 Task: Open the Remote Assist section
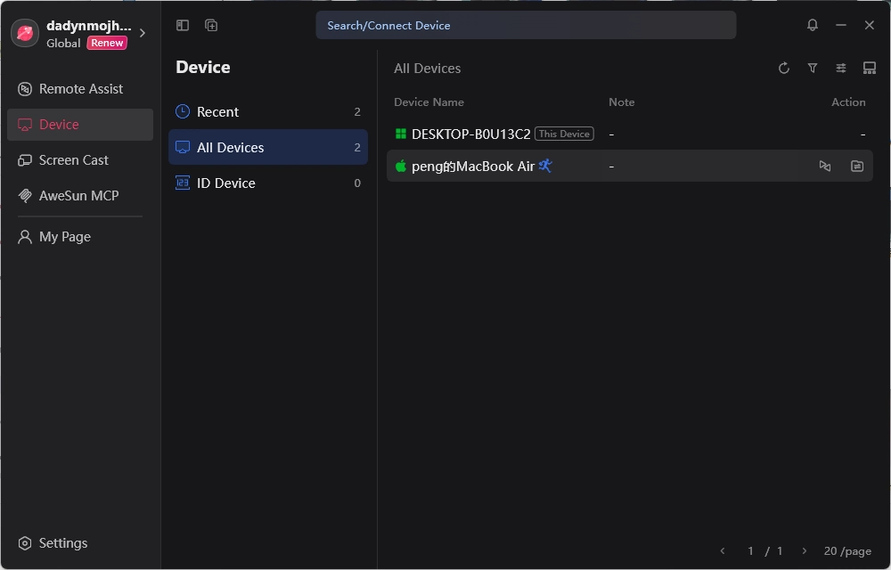pyautogui.click(x=80, y=89)
